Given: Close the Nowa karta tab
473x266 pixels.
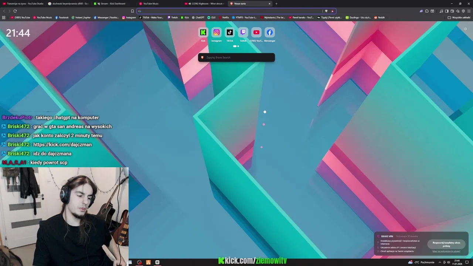Looking at the screenshot, I should [269, 4].
